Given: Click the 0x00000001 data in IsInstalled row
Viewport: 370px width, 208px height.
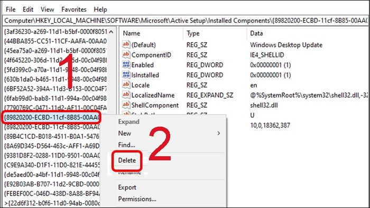Looking at the screenshot, I should (271, 75).
